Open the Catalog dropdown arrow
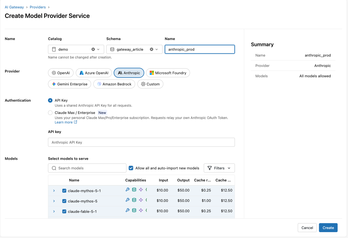The height and width of the screenshot is (238, 348). click(x=98, y=49)
